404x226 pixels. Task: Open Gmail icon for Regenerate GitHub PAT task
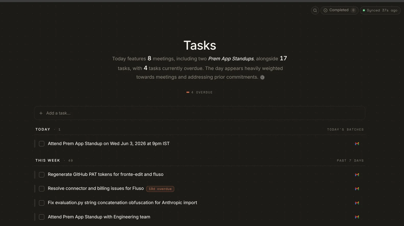(x=357, y=175)
